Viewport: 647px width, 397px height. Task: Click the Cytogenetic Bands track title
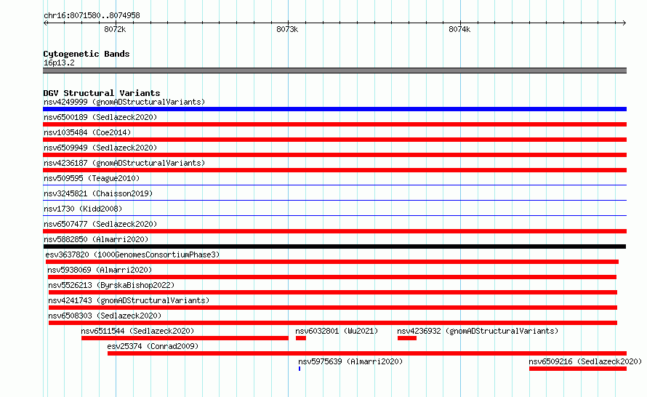87,54
